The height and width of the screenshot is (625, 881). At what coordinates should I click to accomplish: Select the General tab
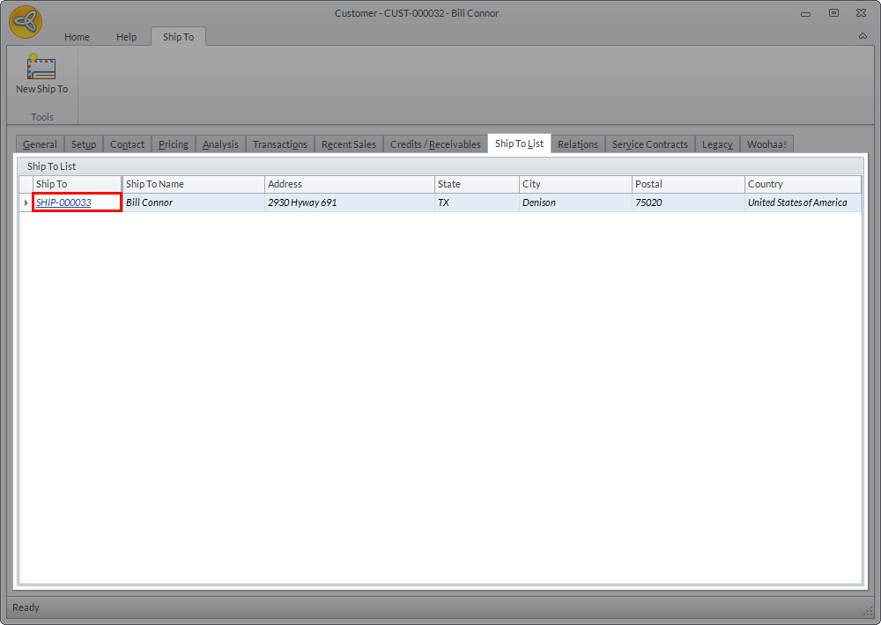[40, 144]
